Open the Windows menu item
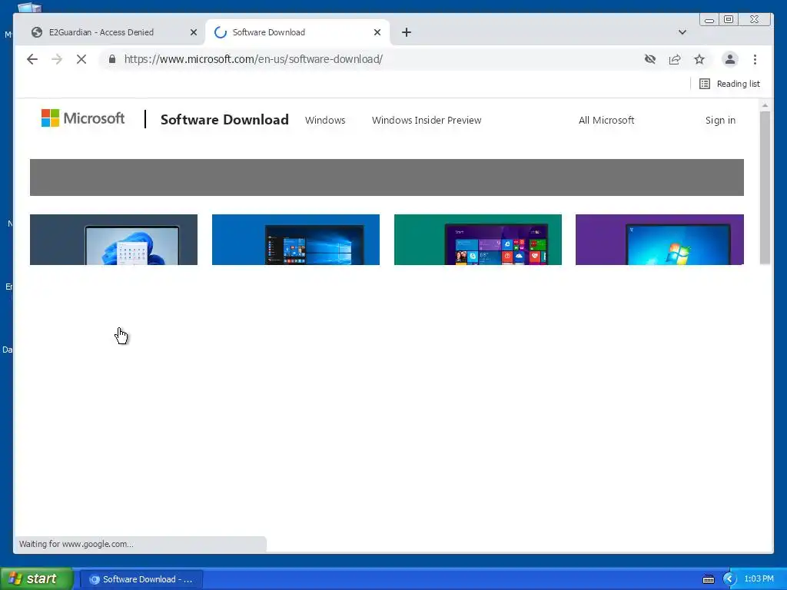787x590 pixels. pyautogui.click(x=325, y=121)
